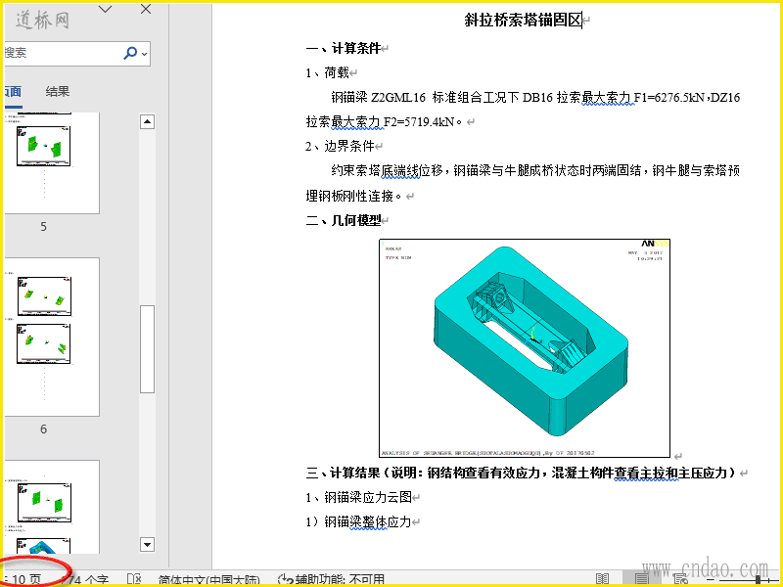Click text 'F1=6276.5kN' in load paragraph

click(668, 97)
